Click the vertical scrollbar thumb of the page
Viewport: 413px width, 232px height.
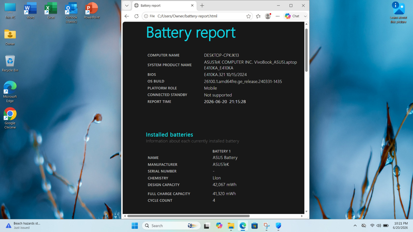pos(306,50)
